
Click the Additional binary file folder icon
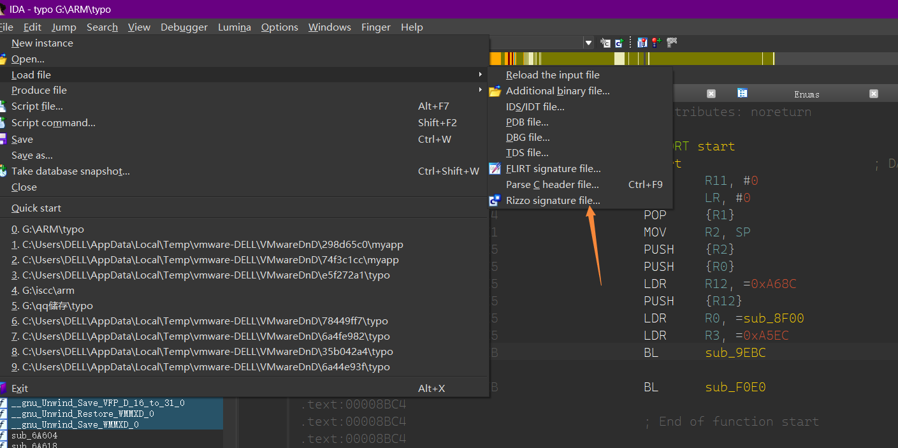pyautogui.click(x=495, y=91)
